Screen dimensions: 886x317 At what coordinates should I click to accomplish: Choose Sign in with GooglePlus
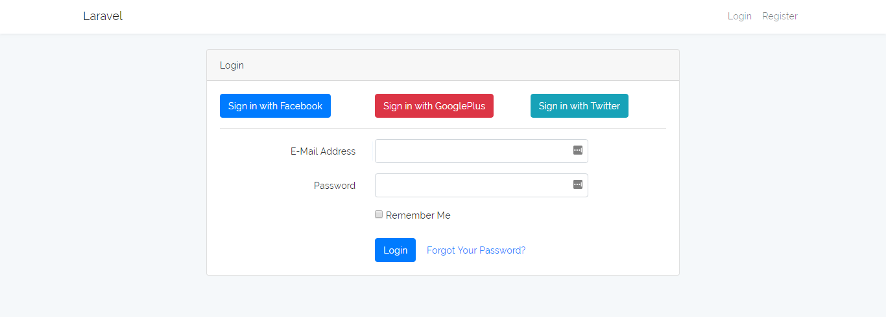tap(434, 106)
